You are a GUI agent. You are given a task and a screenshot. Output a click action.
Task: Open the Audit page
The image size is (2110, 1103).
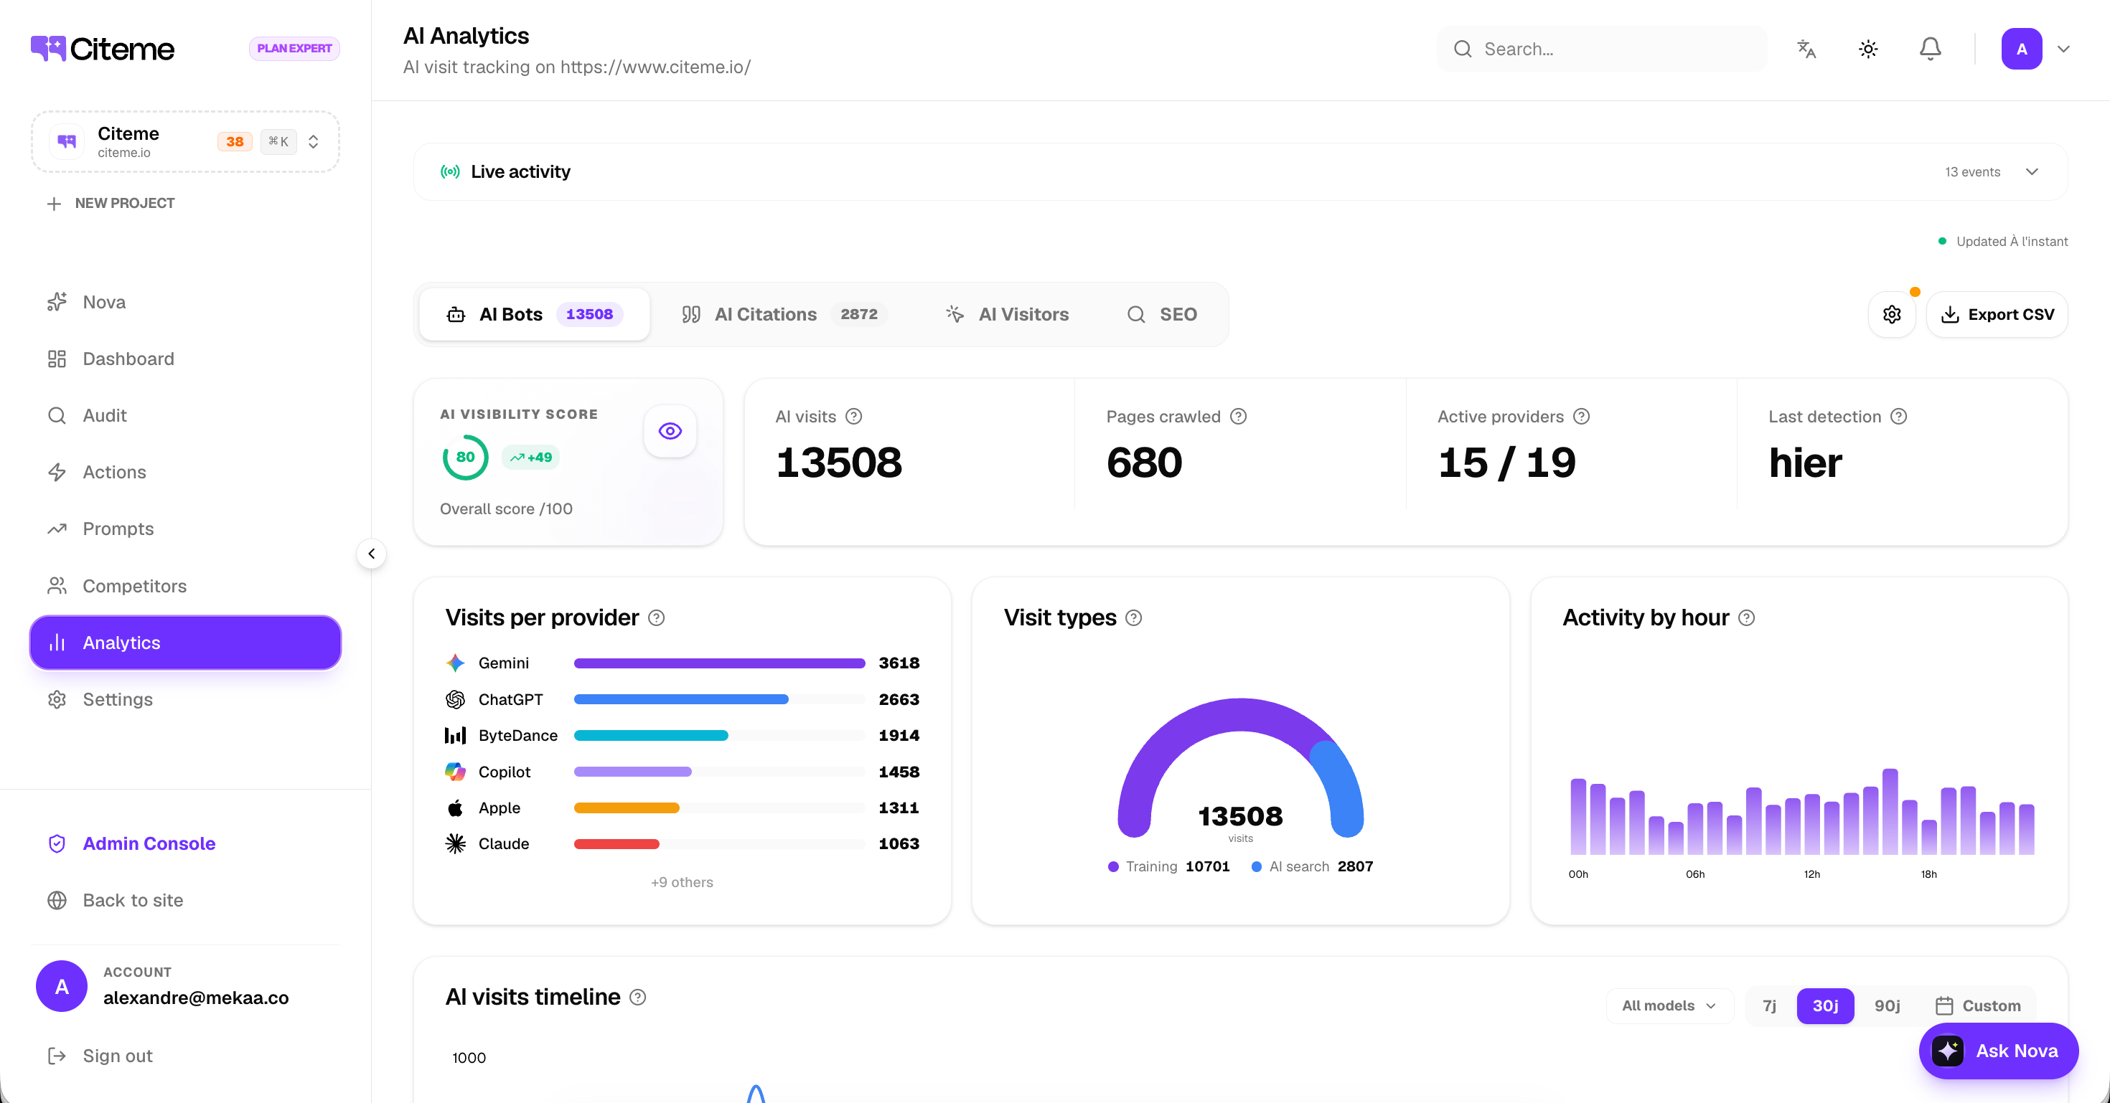tap(185, 415)
